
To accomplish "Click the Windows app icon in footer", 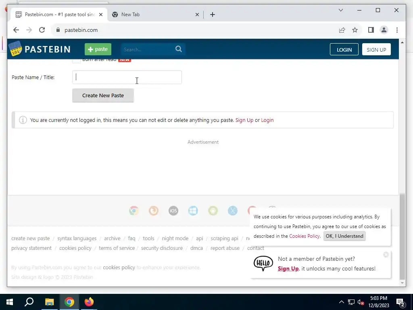I will (x=193, y=211).
